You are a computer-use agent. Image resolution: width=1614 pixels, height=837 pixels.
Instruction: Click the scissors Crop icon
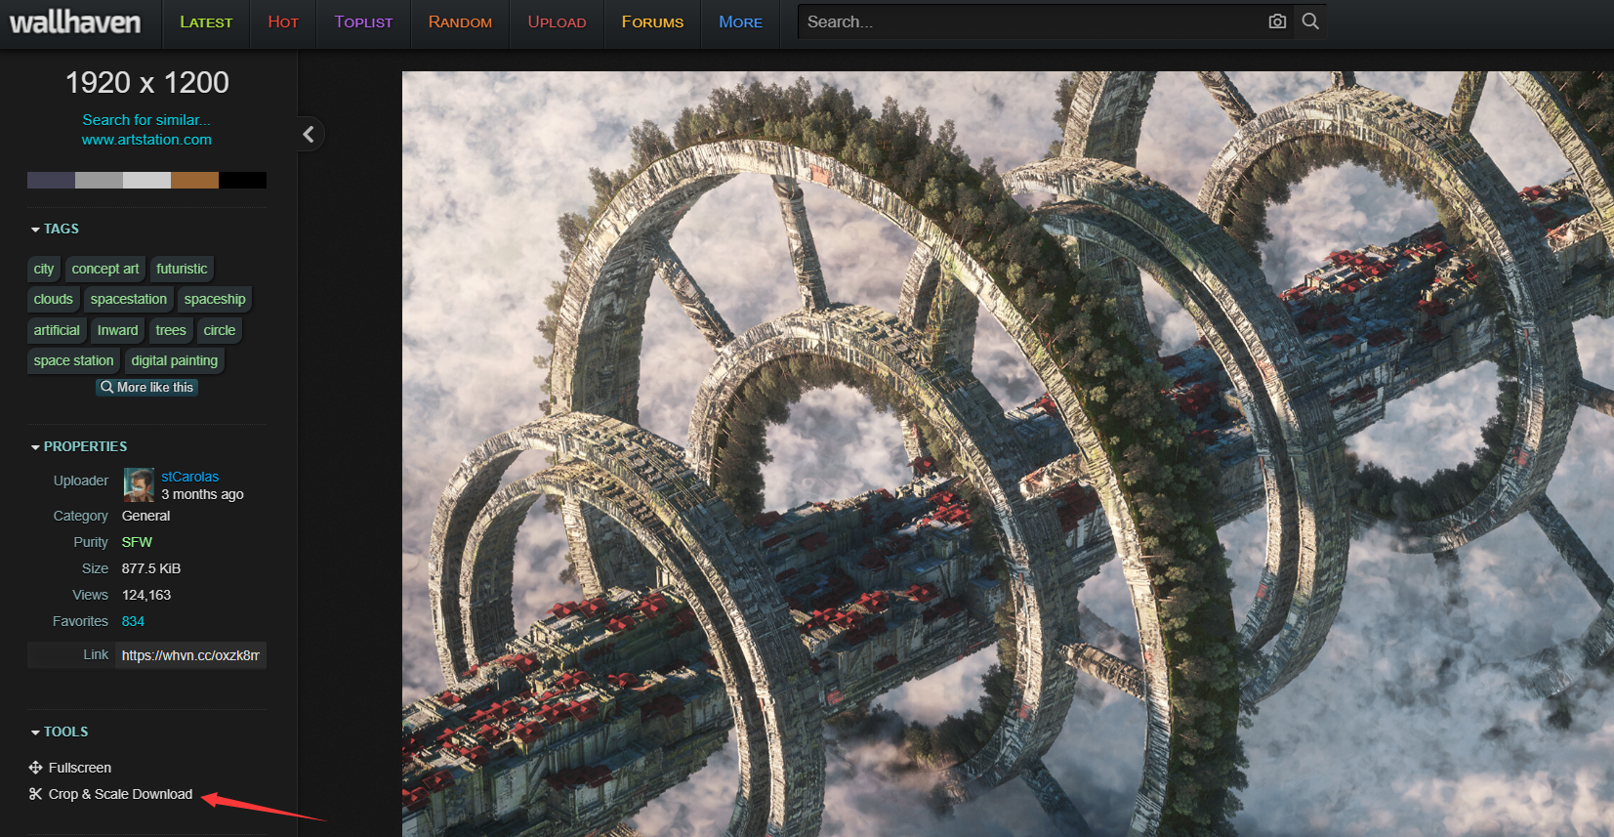click(x=35, y=794)
